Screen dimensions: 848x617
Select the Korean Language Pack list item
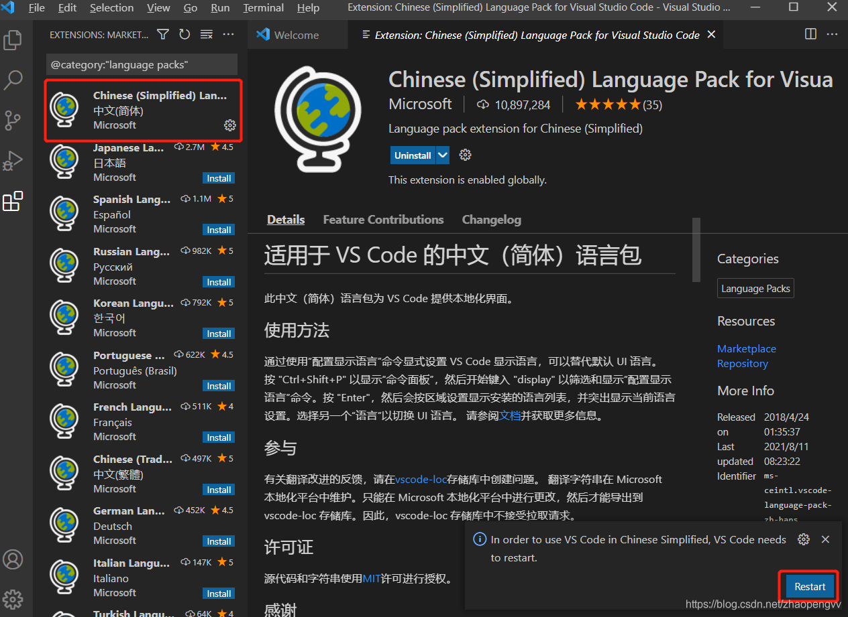142,318
